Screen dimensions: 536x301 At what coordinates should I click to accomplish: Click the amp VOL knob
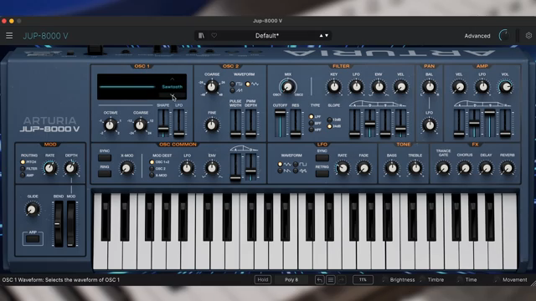click(x=505, y=87)
